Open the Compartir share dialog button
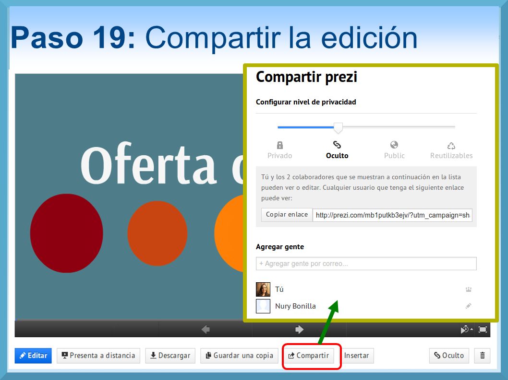Image resolution: width=508 pixels, height=380 pixels. coord(309,356)
